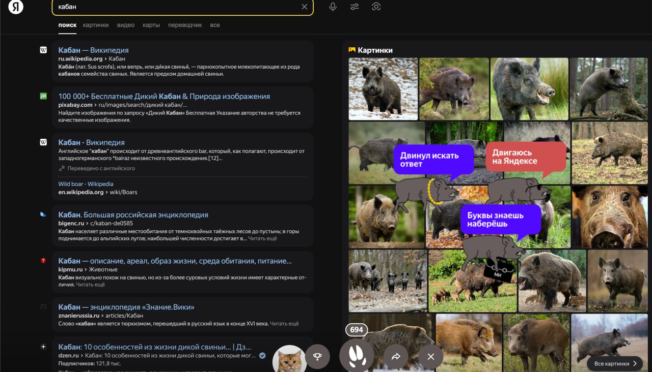Open search settings with the sliders icon
This screenshot has height=372, width=652.
tap(354, 7)
